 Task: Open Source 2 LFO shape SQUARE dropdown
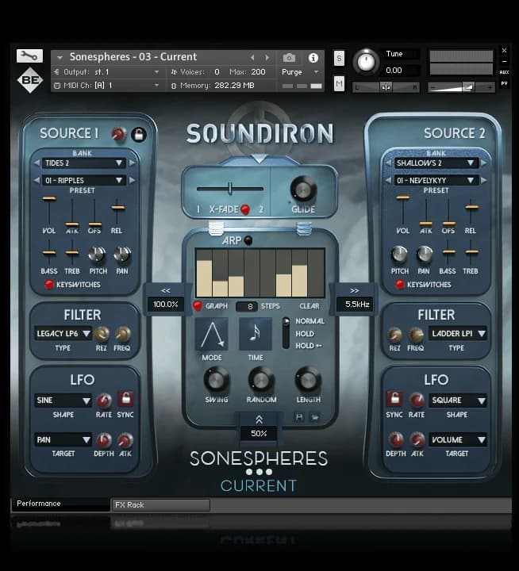(457, 400)
